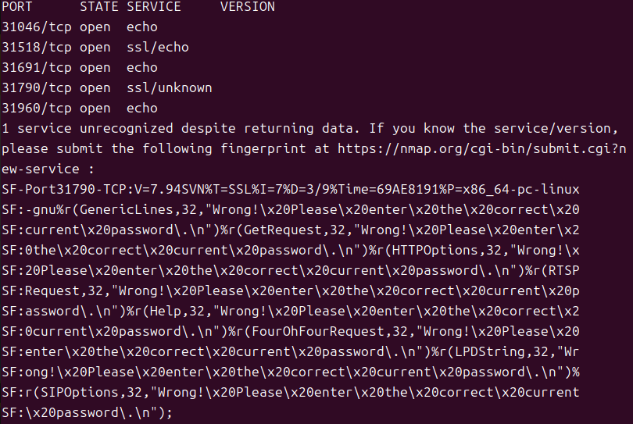
Task: Click port 31046/tcp in the list
Action: pyautogui.click(x=37, y=27)
